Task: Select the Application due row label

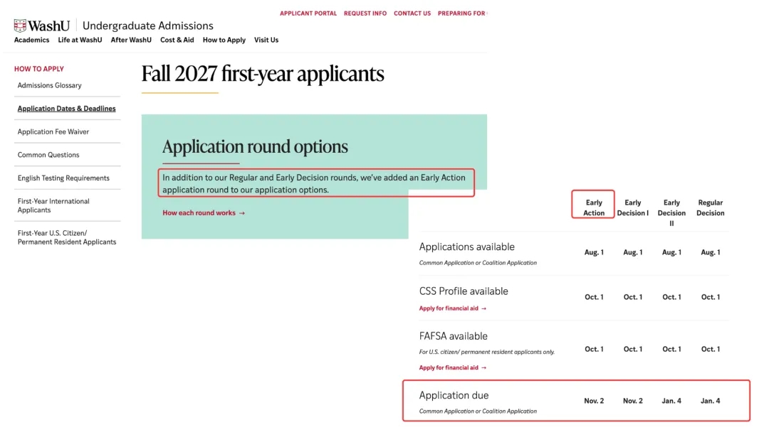Action: point(454,395)
